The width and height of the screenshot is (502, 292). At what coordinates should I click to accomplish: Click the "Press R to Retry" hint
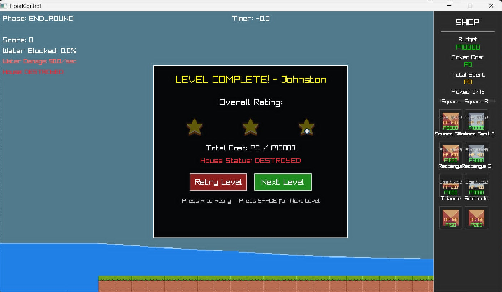(206, 201)
